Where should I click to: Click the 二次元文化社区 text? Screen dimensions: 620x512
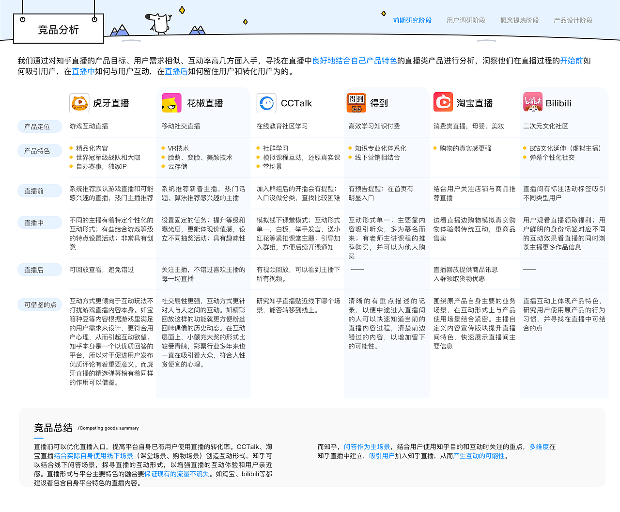pyautogui.click(x=545, y=126)
